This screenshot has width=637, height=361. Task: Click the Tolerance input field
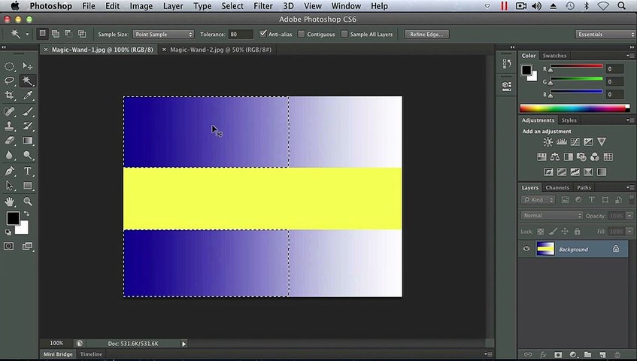point(241,35)
